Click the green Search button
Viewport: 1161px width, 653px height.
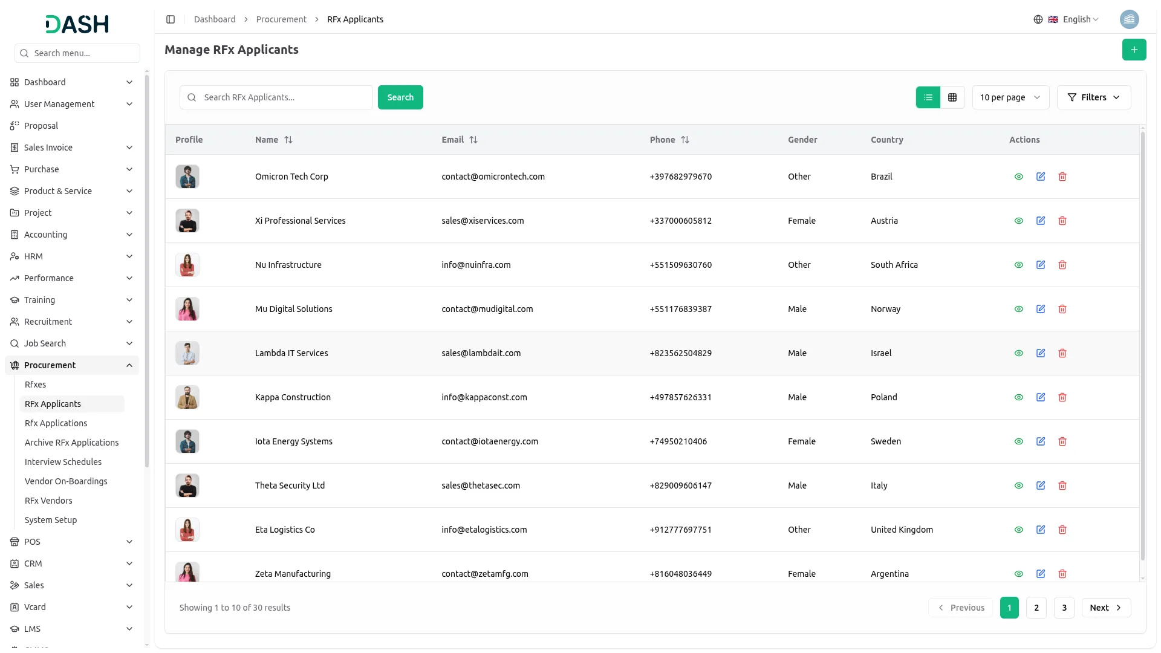coord(400,97)
